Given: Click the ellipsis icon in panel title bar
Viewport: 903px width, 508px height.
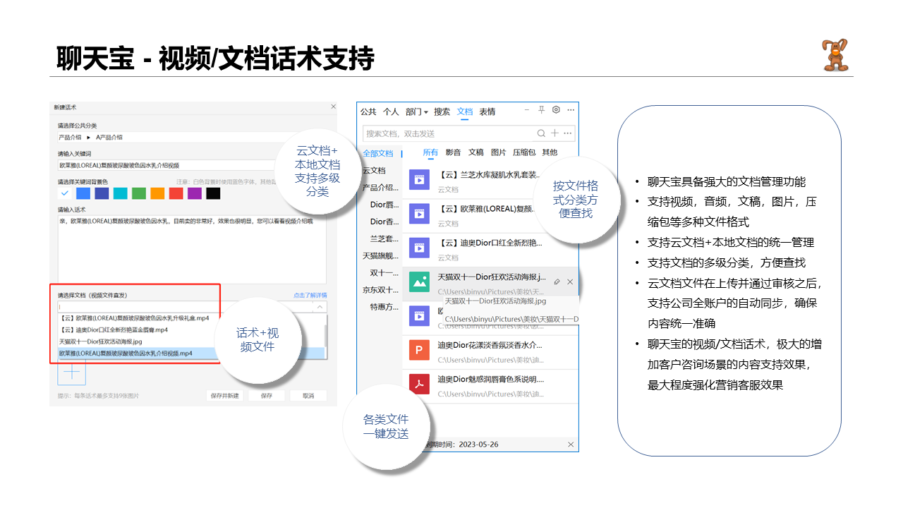Looking at the screenshot, I should (x=571, y=110).
